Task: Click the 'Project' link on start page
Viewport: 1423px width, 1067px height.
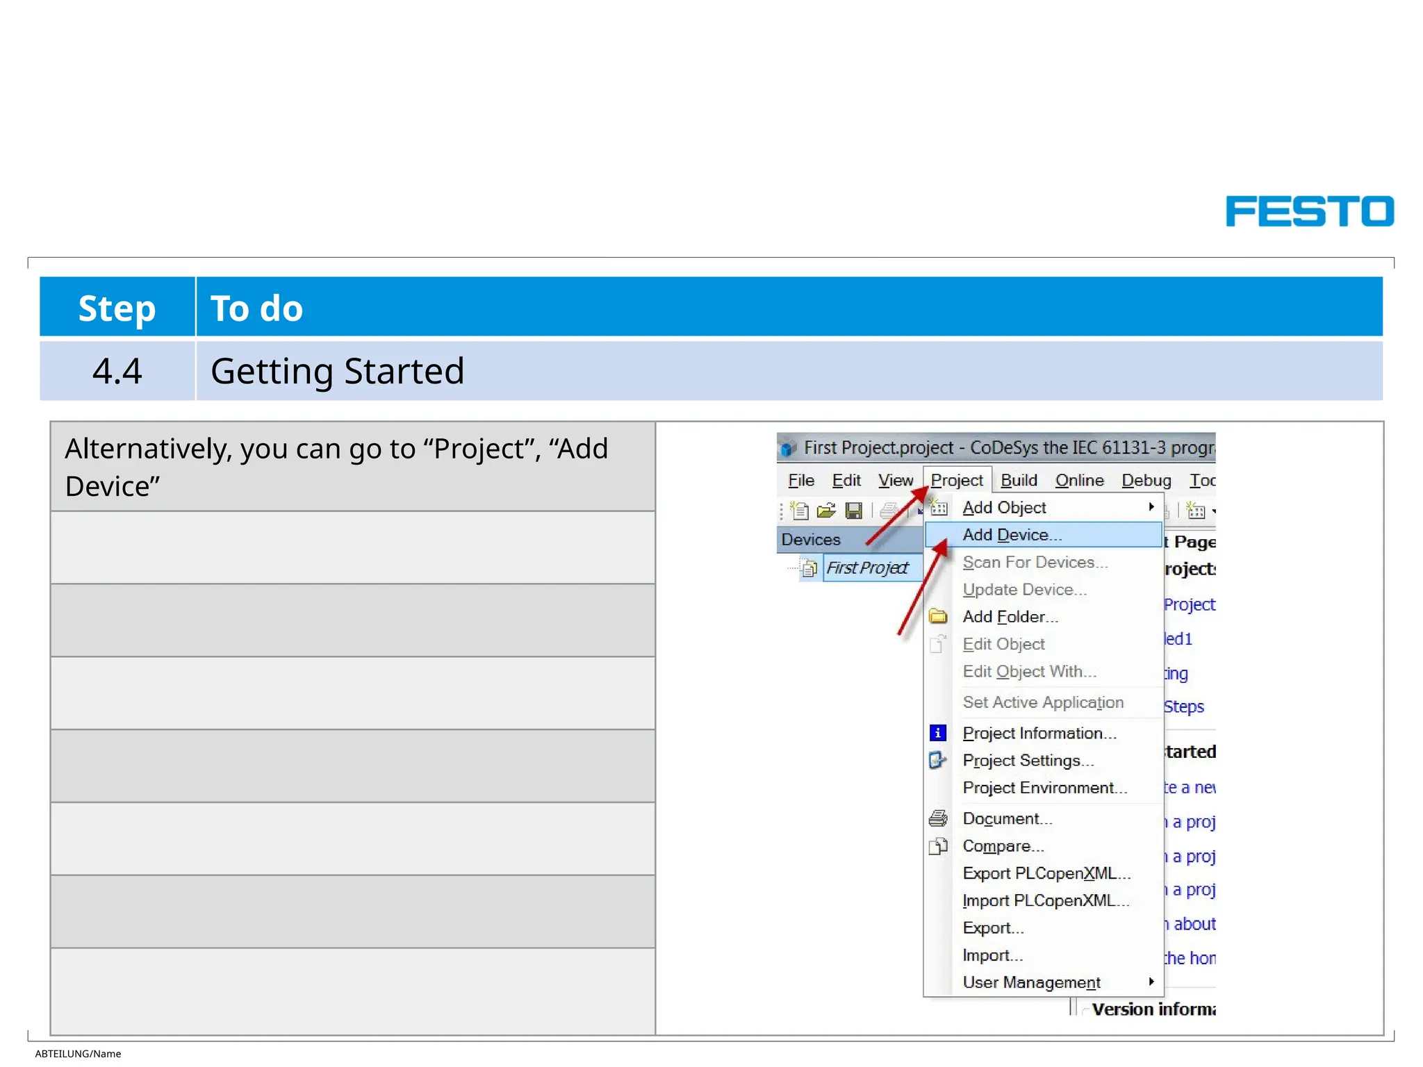Action: click(x=1190, y=604)
